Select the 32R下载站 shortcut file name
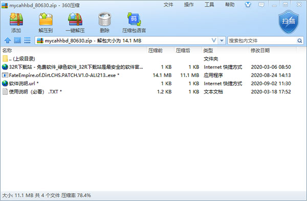The image size is (307, 201). (76, 67)
